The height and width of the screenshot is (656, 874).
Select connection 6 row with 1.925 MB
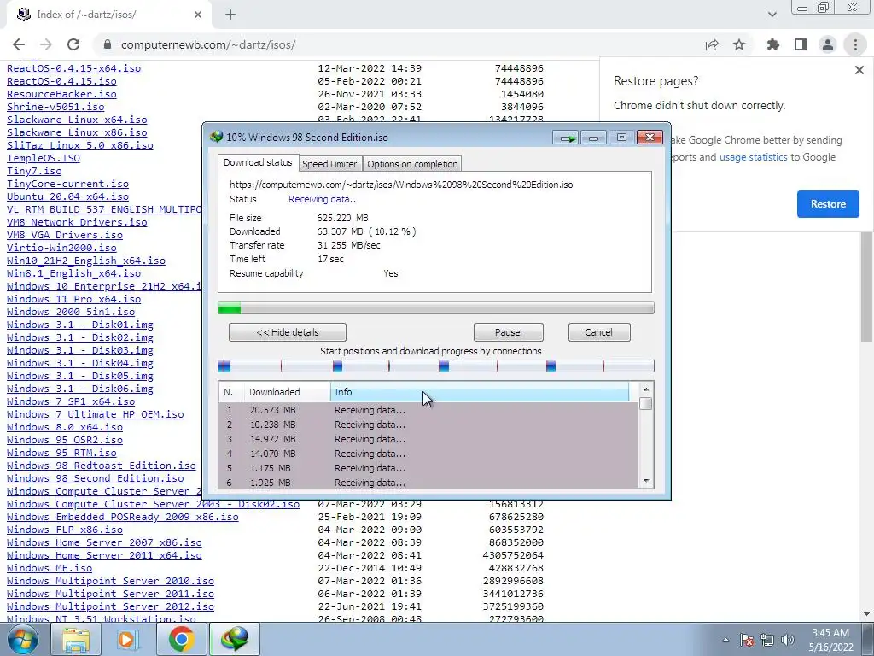pyautogui.click(x=428, y=483)
